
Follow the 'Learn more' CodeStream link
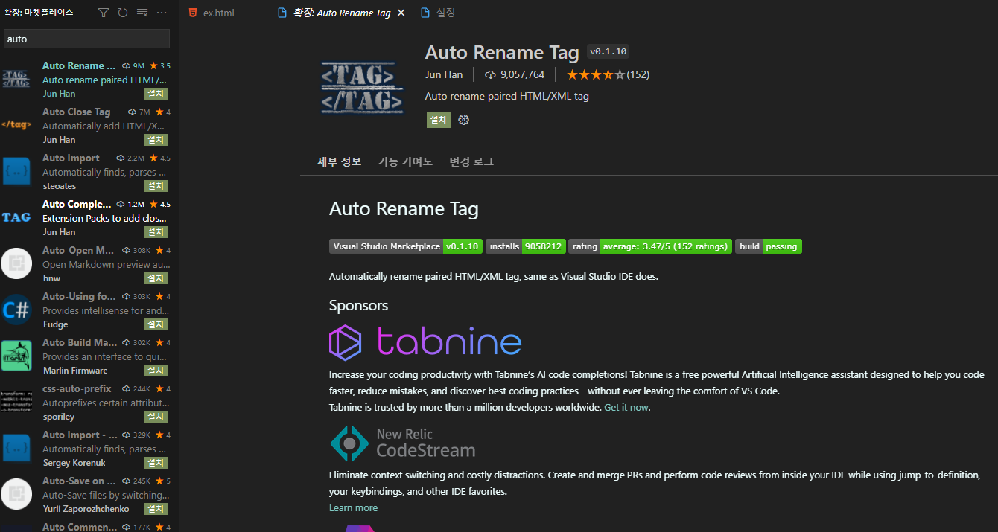point(353,508)
